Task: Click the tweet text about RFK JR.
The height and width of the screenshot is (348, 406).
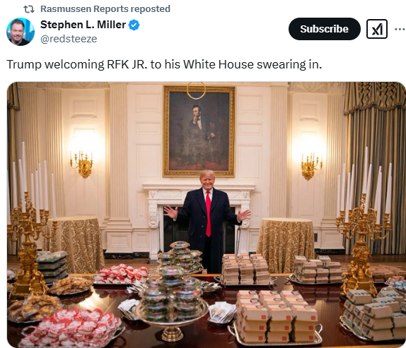Action: [164, 64]
